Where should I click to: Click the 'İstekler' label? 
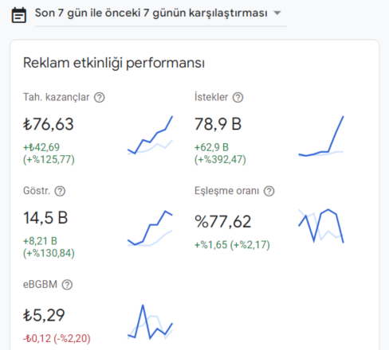[x=211, y=97]
